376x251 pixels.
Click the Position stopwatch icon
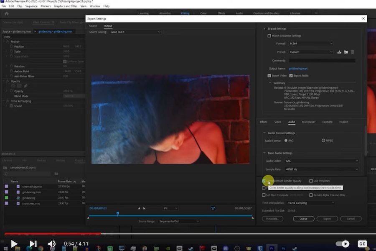click(x=11, y=46)
